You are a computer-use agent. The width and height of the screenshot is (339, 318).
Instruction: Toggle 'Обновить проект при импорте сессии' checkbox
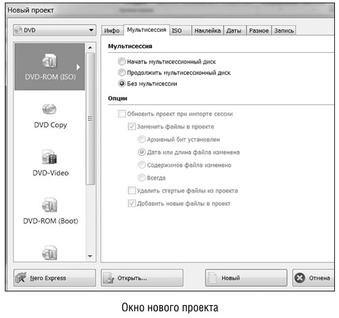pyautogui.click(x=122, y=113)
